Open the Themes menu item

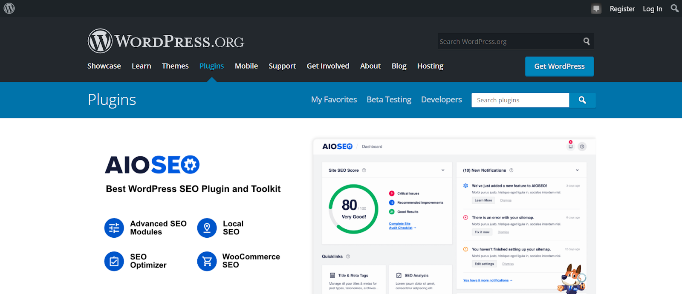[175, 66]
